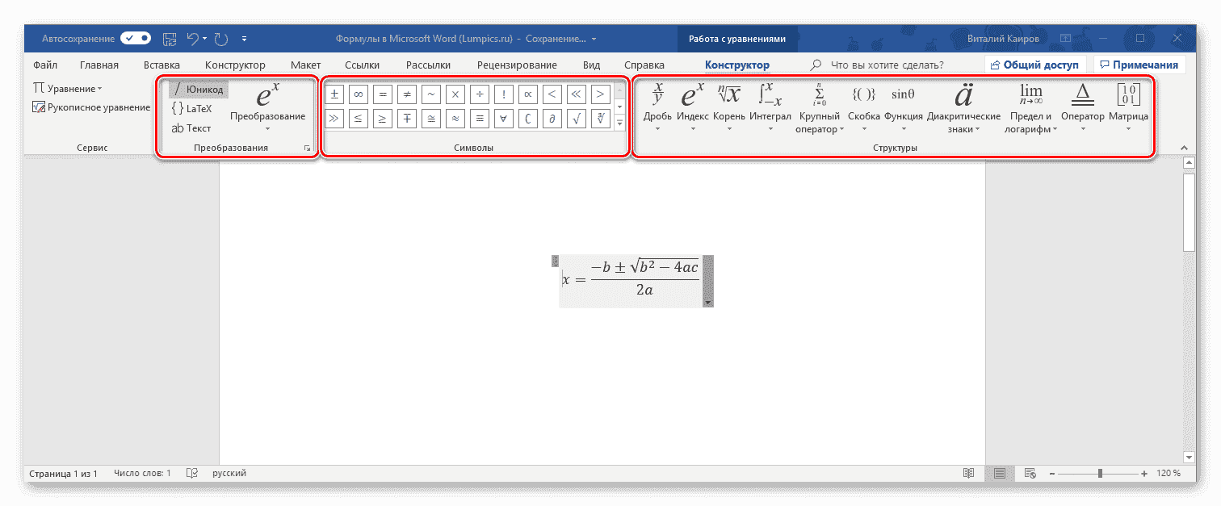The image size is (1221, 506).
Task: Insert the almost-equal double-tilde symbol
Action: [x=455, y=119]
